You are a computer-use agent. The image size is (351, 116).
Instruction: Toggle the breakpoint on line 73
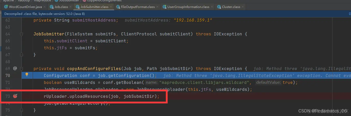pyautogui.click(x=15, y=96)
